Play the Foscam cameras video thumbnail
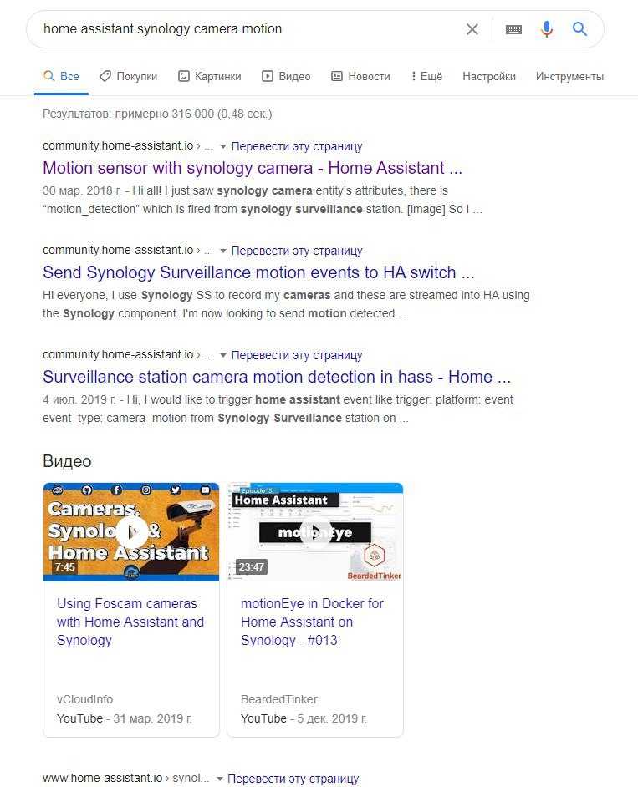The image size is (638, 787). [131, 532]
